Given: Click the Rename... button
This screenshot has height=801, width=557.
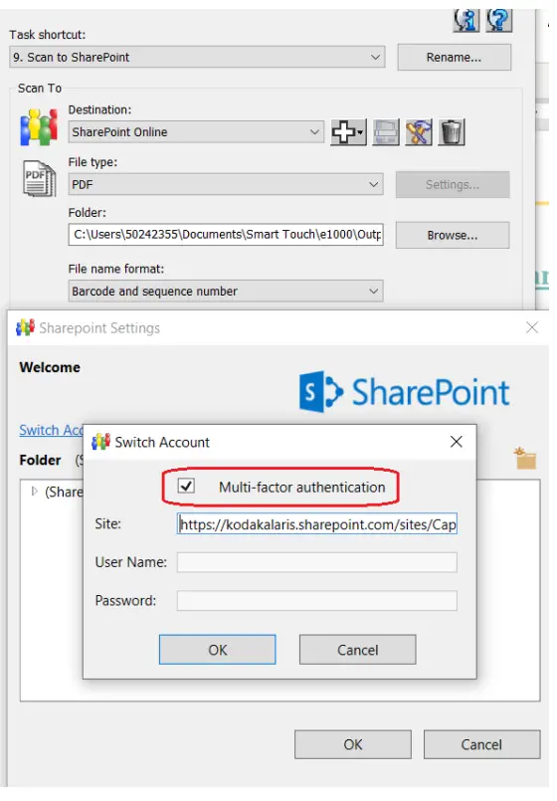Looking at the screenshot, I should (x=455, y=58).
